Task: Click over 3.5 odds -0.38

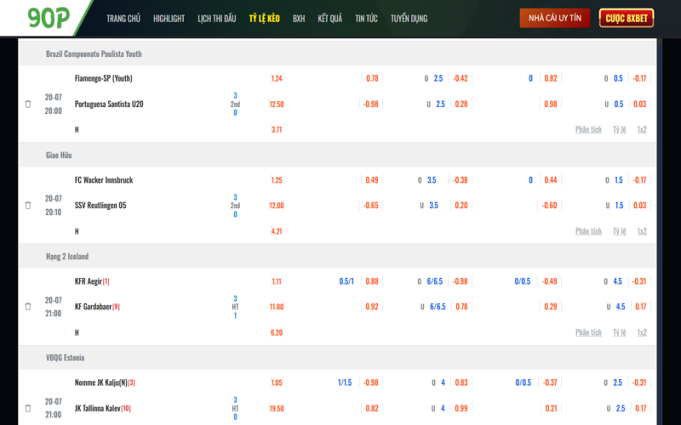Action: [x=460, y=180]
